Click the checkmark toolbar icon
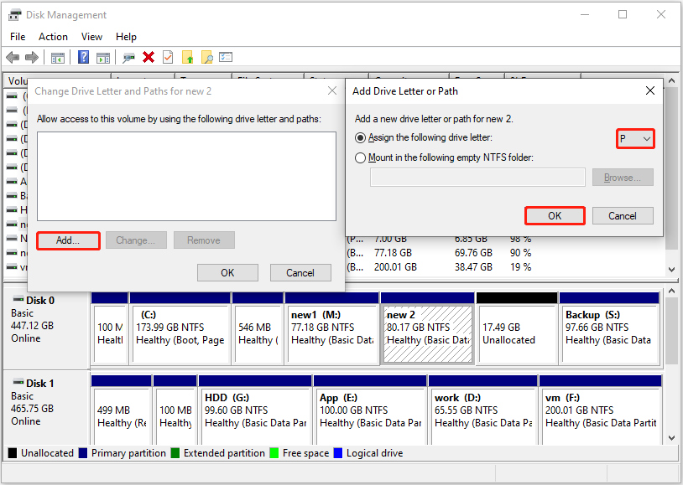The width and height of the screenshot is (683, 485). 167,57
